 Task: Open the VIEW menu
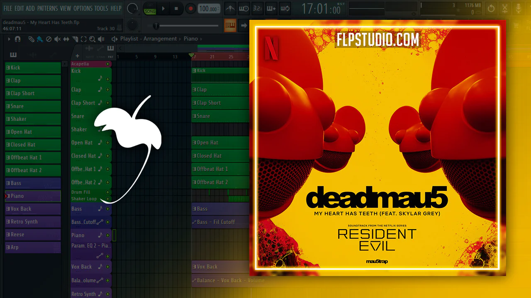[x=66, y=8]
